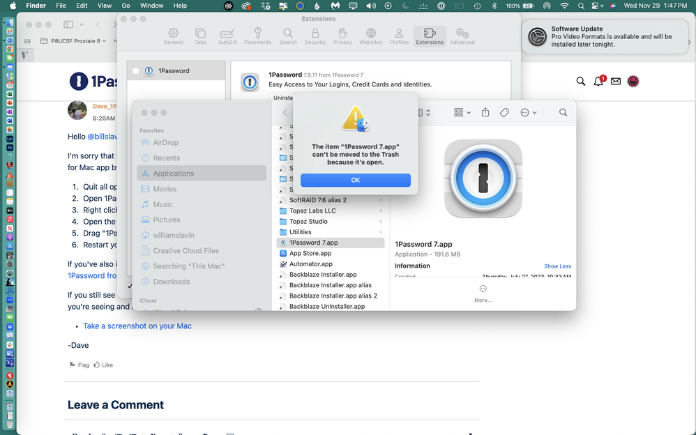
Task: Open the Finder Share icon
Action: [x=485, y=112]
